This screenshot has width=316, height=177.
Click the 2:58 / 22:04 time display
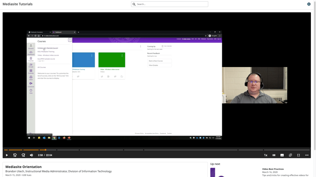pyautogui.click(x=45, y=155)
